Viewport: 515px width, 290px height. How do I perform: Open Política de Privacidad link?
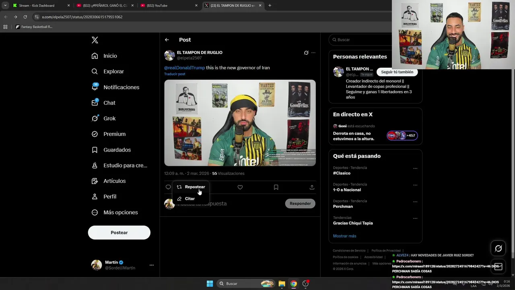point(386,251)
